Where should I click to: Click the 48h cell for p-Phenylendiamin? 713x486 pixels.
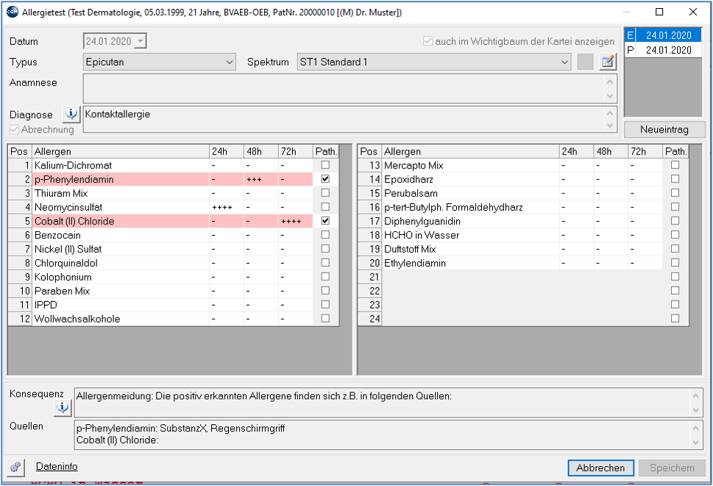260,179
